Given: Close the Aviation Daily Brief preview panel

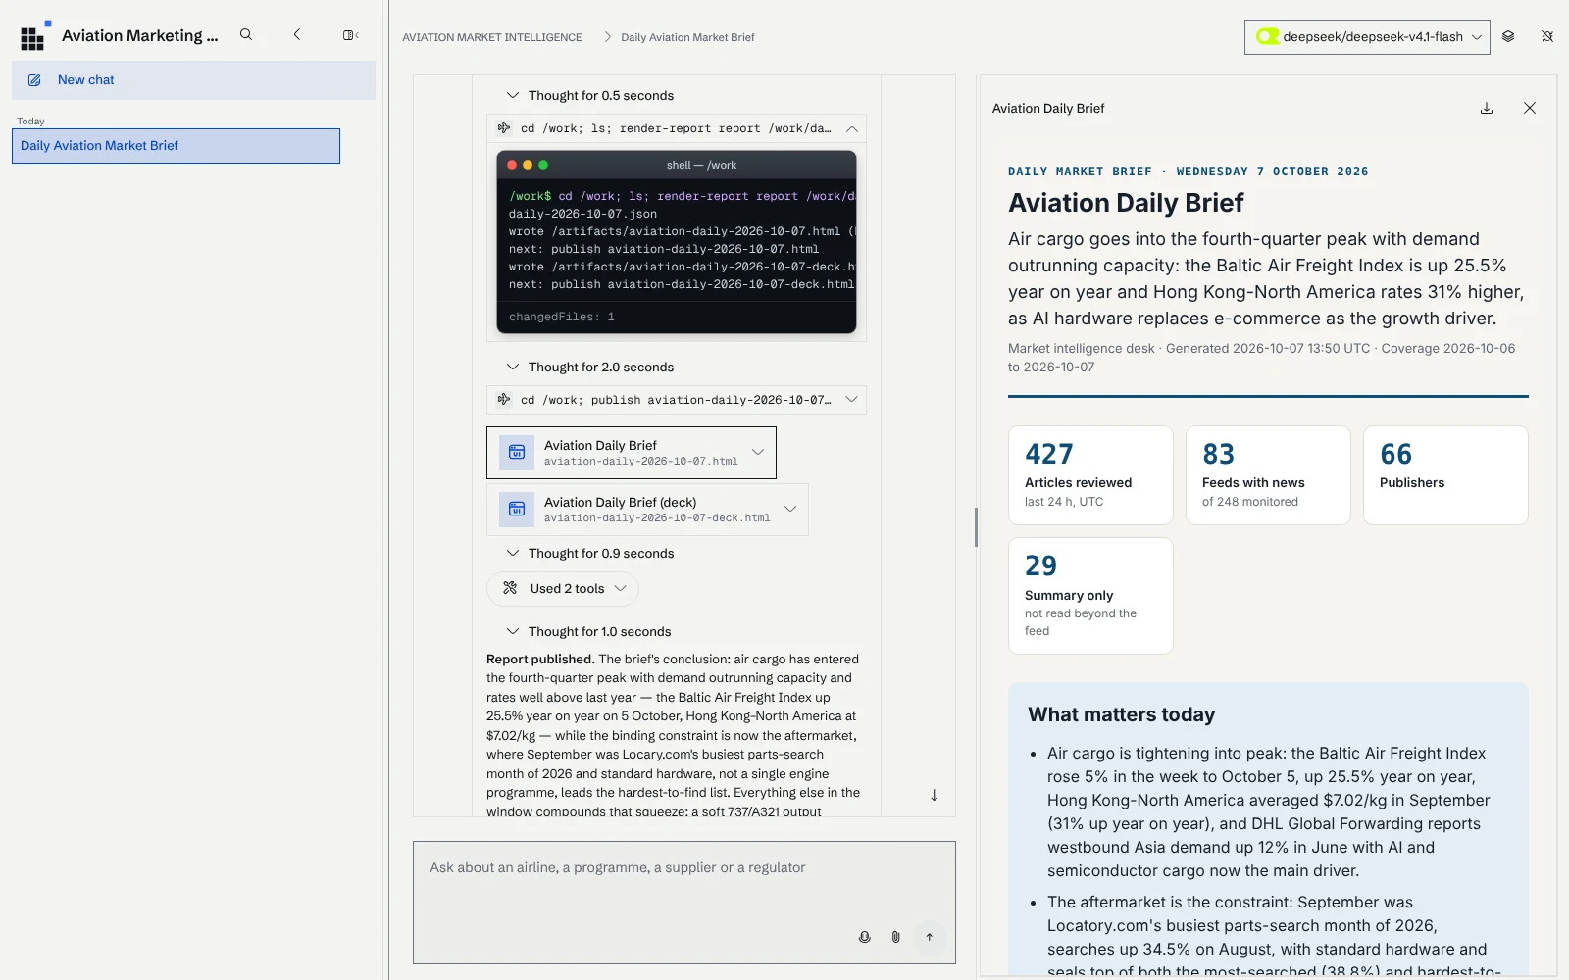Looking at the screenshot, I should [x=1530, y=108].
